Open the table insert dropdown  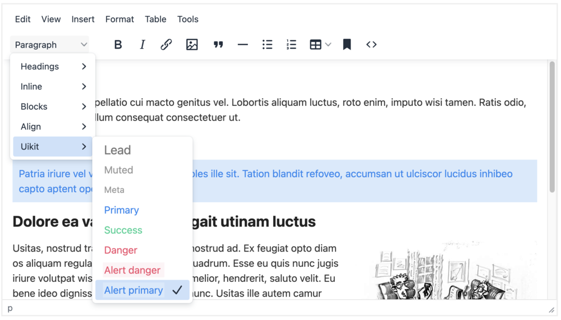click(320, 45)
